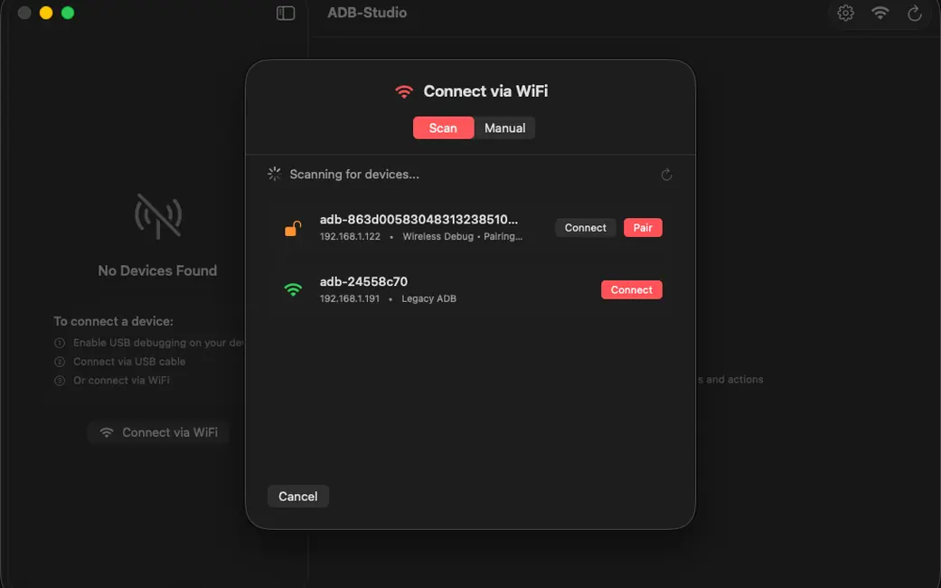
Task: Click the ADB-Studio window title
Action: (367, 13)
